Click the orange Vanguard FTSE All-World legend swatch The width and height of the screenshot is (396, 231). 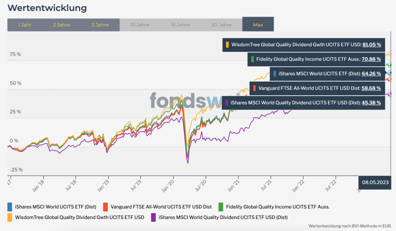[x=106, y=207]
